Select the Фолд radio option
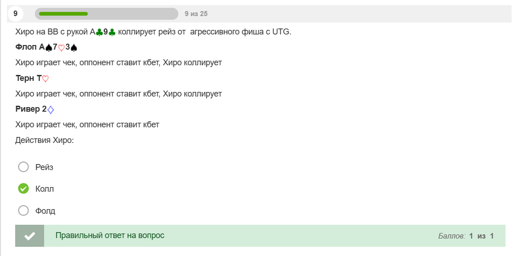 click(x=23, y=210)
